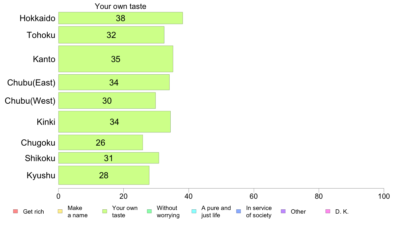
Task: Select the Kinki bar with value 34
Action: pyautogui.click(x=114, y=121)
